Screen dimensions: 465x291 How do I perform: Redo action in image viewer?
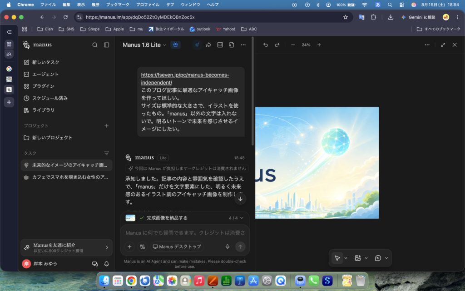(277, 45)
